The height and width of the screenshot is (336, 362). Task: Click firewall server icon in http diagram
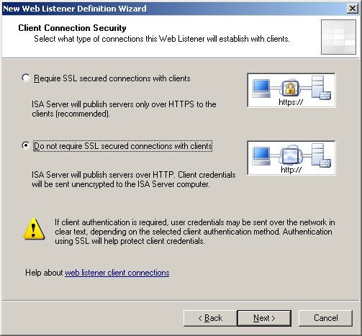coord(321,155)
